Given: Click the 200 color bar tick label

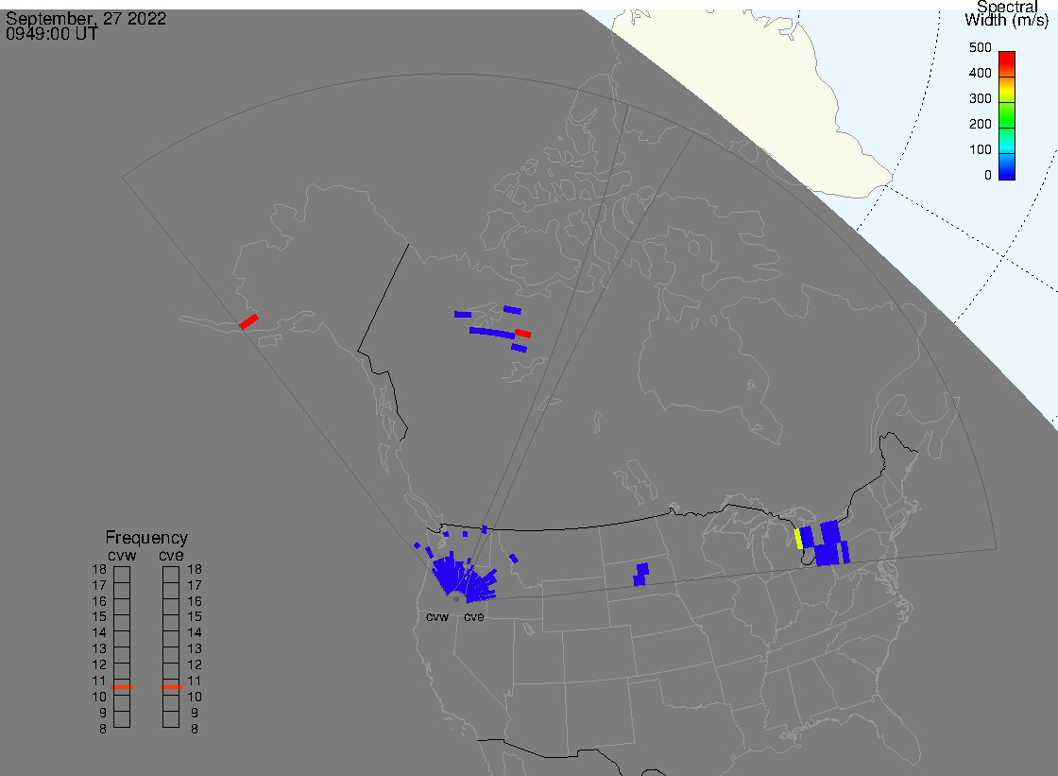Looking at the screenshot, I should 980,124.
